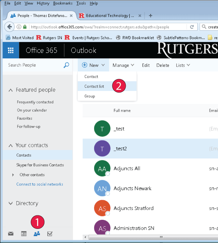
Task: Select the green T avatar for _test
Action: coord(102,129)
